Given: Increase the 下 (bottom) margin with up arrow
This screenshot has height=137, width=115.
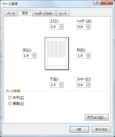Looking at the screenshot, I should [x=61, y=84].
